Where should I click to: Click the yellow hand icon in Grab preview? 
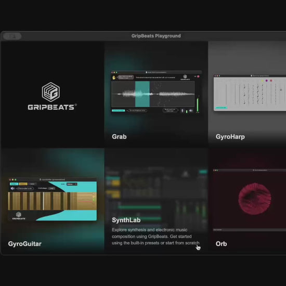(114, 77)
